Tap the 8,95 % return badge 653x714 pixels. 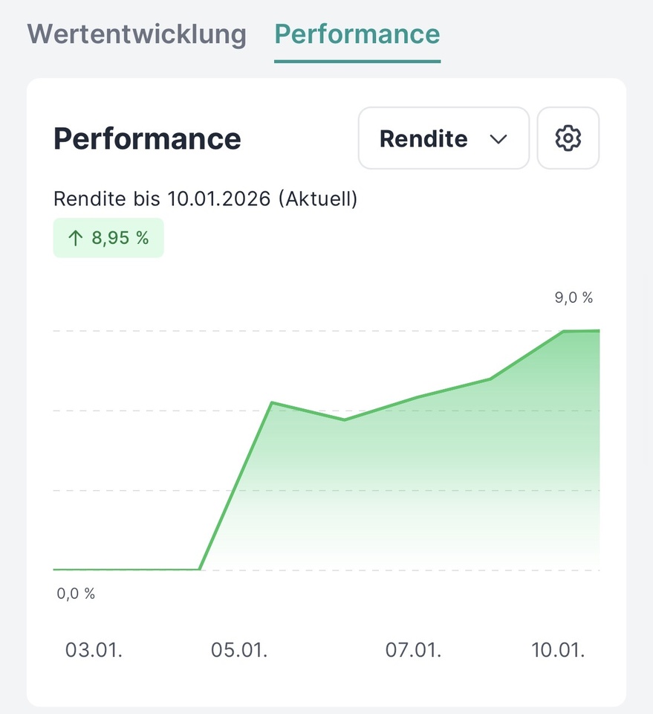(108, 238)
